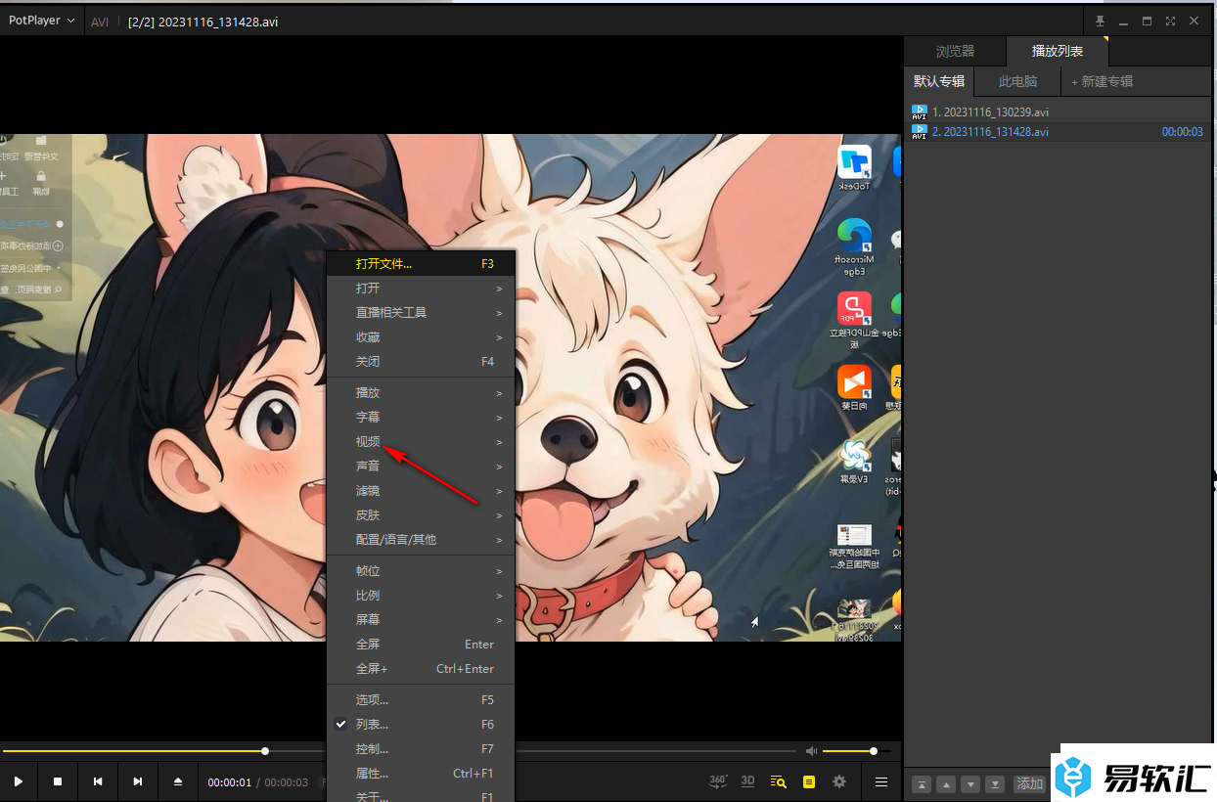Open the 屏幕 submenu
Viewport: 1217px width, 802px height.
pos(420,619)
